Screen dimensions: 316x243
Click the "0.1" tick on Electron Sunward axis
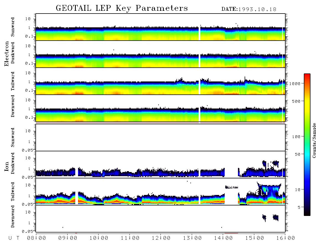29,36
